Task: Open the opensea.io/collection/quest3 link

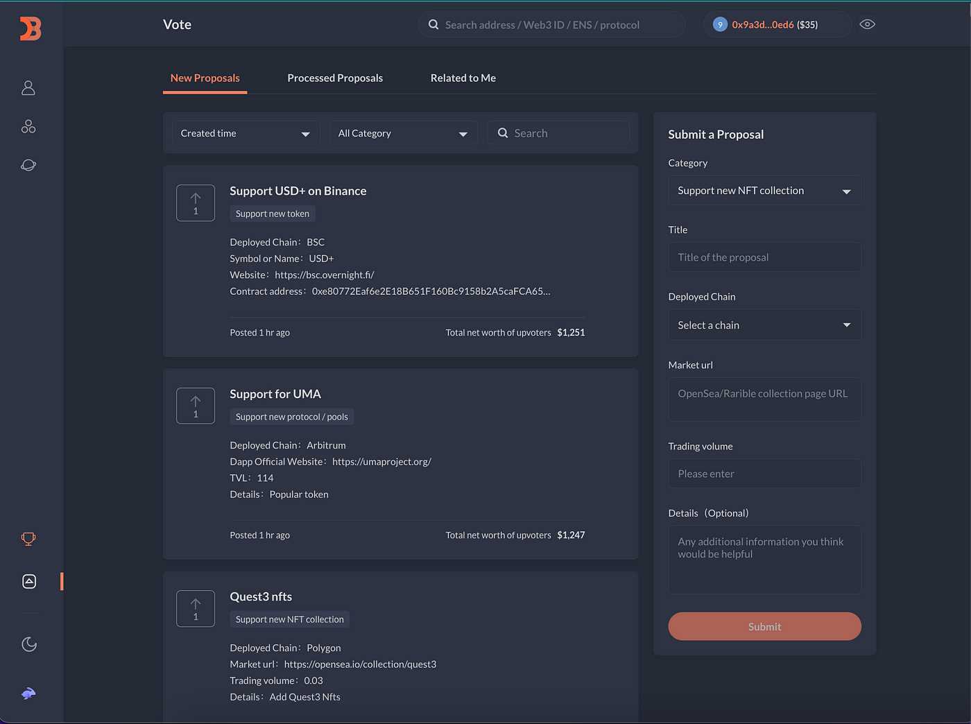Action: (x=360, y=664)
